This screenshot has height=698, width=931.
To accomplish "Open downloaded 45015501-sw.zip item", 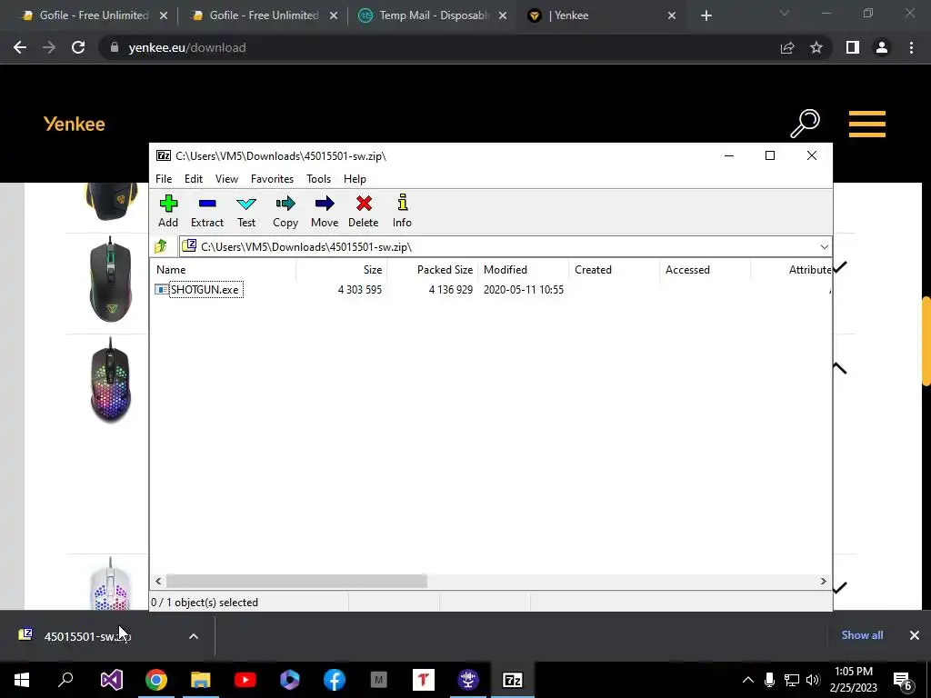I will tap(88, 636).
